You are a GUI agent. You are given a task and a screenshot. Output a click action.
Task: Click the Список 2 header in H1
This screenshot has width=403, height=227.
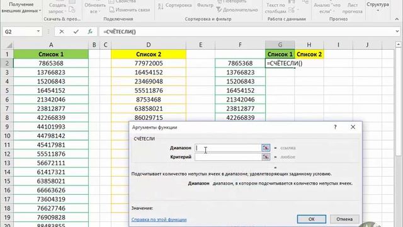coord(309,54)
